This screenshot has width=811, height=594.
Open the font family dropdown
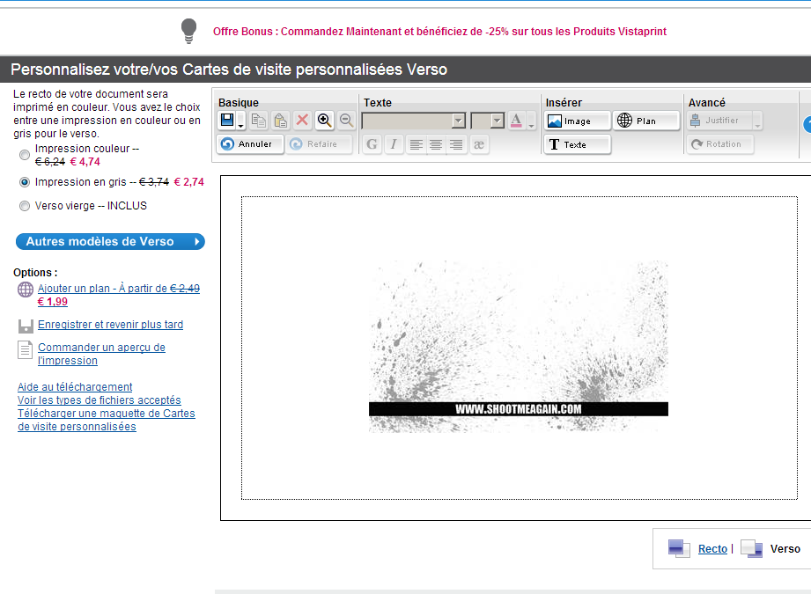tap(458, 121)
